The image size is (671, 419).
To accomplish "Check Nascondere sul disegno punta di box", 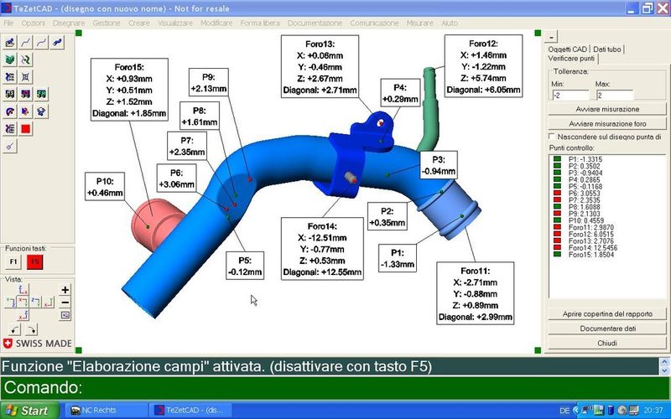I will [x=552, y=137].
